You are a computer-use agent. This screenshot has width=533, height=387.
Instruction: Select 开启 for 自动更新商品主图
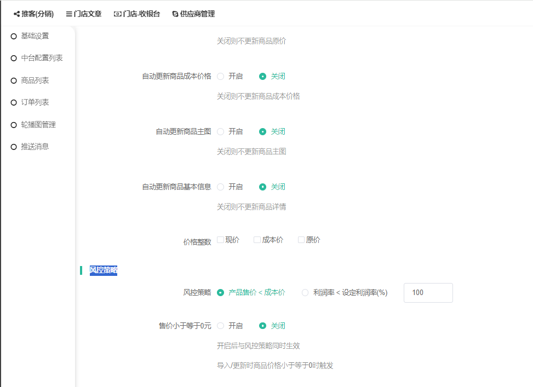tap(221, 132)
